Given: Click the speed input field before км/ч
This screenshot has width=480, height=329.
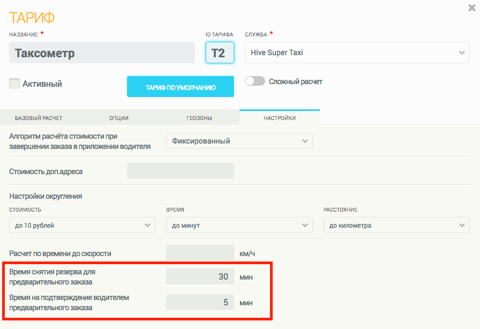Looking at the screenshot, I should click(200, 253).
